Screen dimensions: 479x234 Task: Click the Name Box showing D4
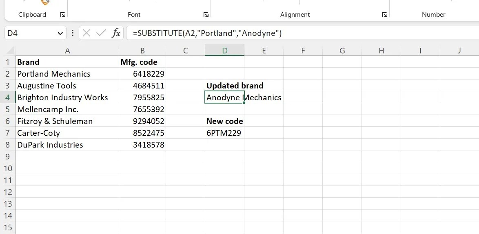point(31,33)
